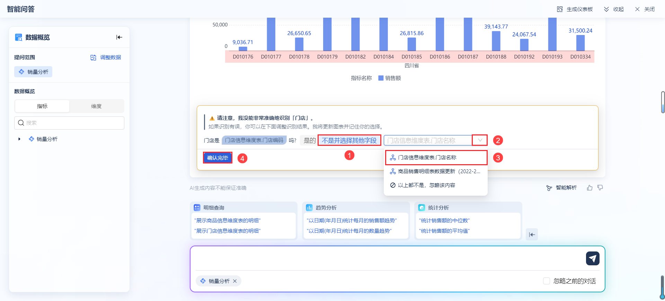The image size is (665, 301).
Task: Ask "统计销售额的平均值" suggestion
Action: (444, 231)
